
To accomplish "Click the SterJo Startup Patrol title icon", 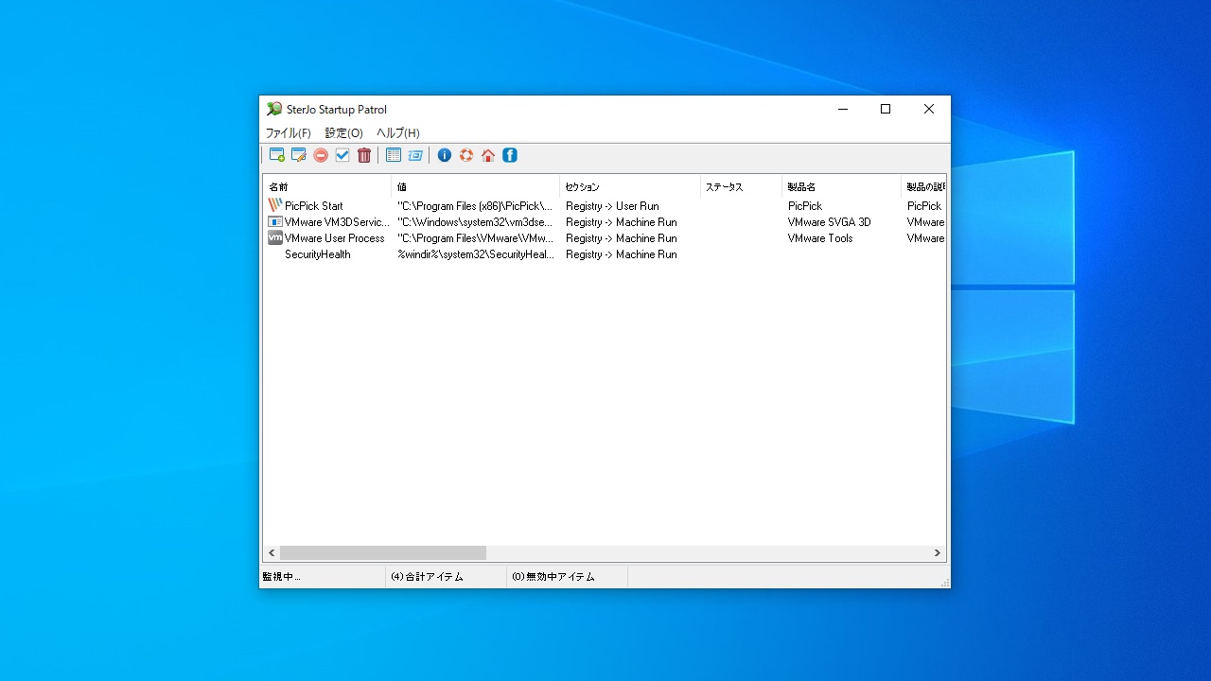I will pos(274,109).
